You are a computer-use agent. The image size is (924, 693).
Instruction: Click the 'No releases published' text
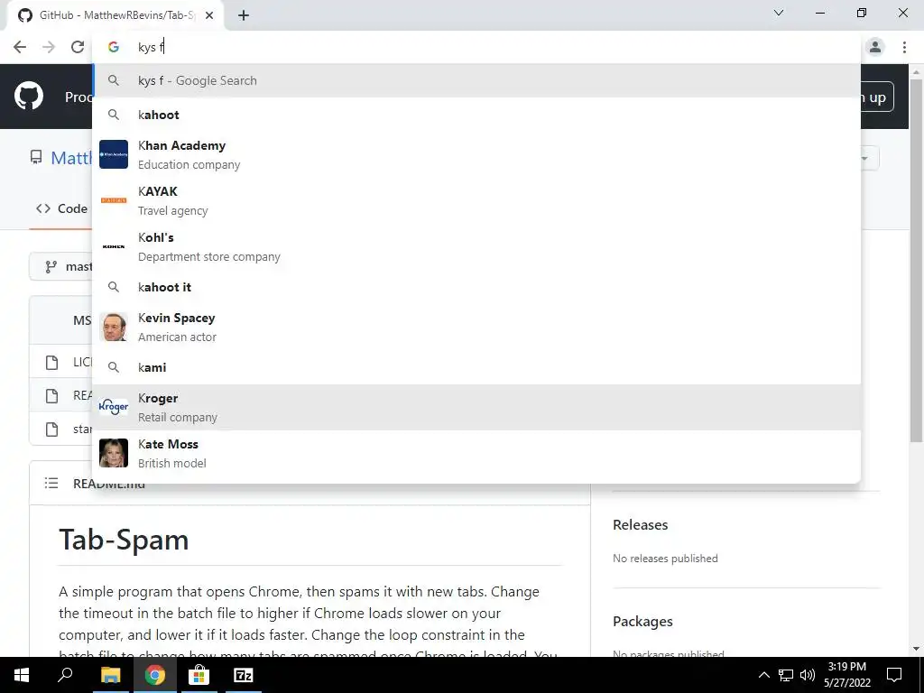665,559
